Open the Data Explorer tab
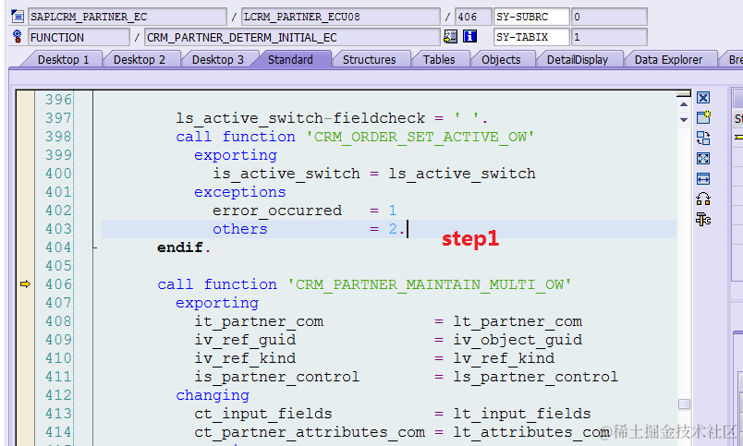743x446 pixels. coord(668,60)
